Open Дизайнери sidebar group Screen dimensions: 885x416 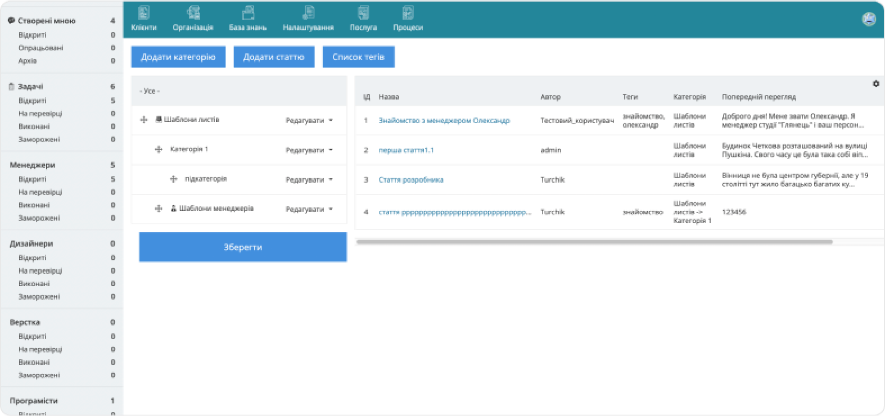tap(31, 244)
